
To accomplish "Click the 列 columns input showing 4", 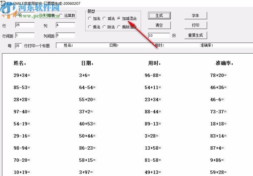I will click(65, 25).
